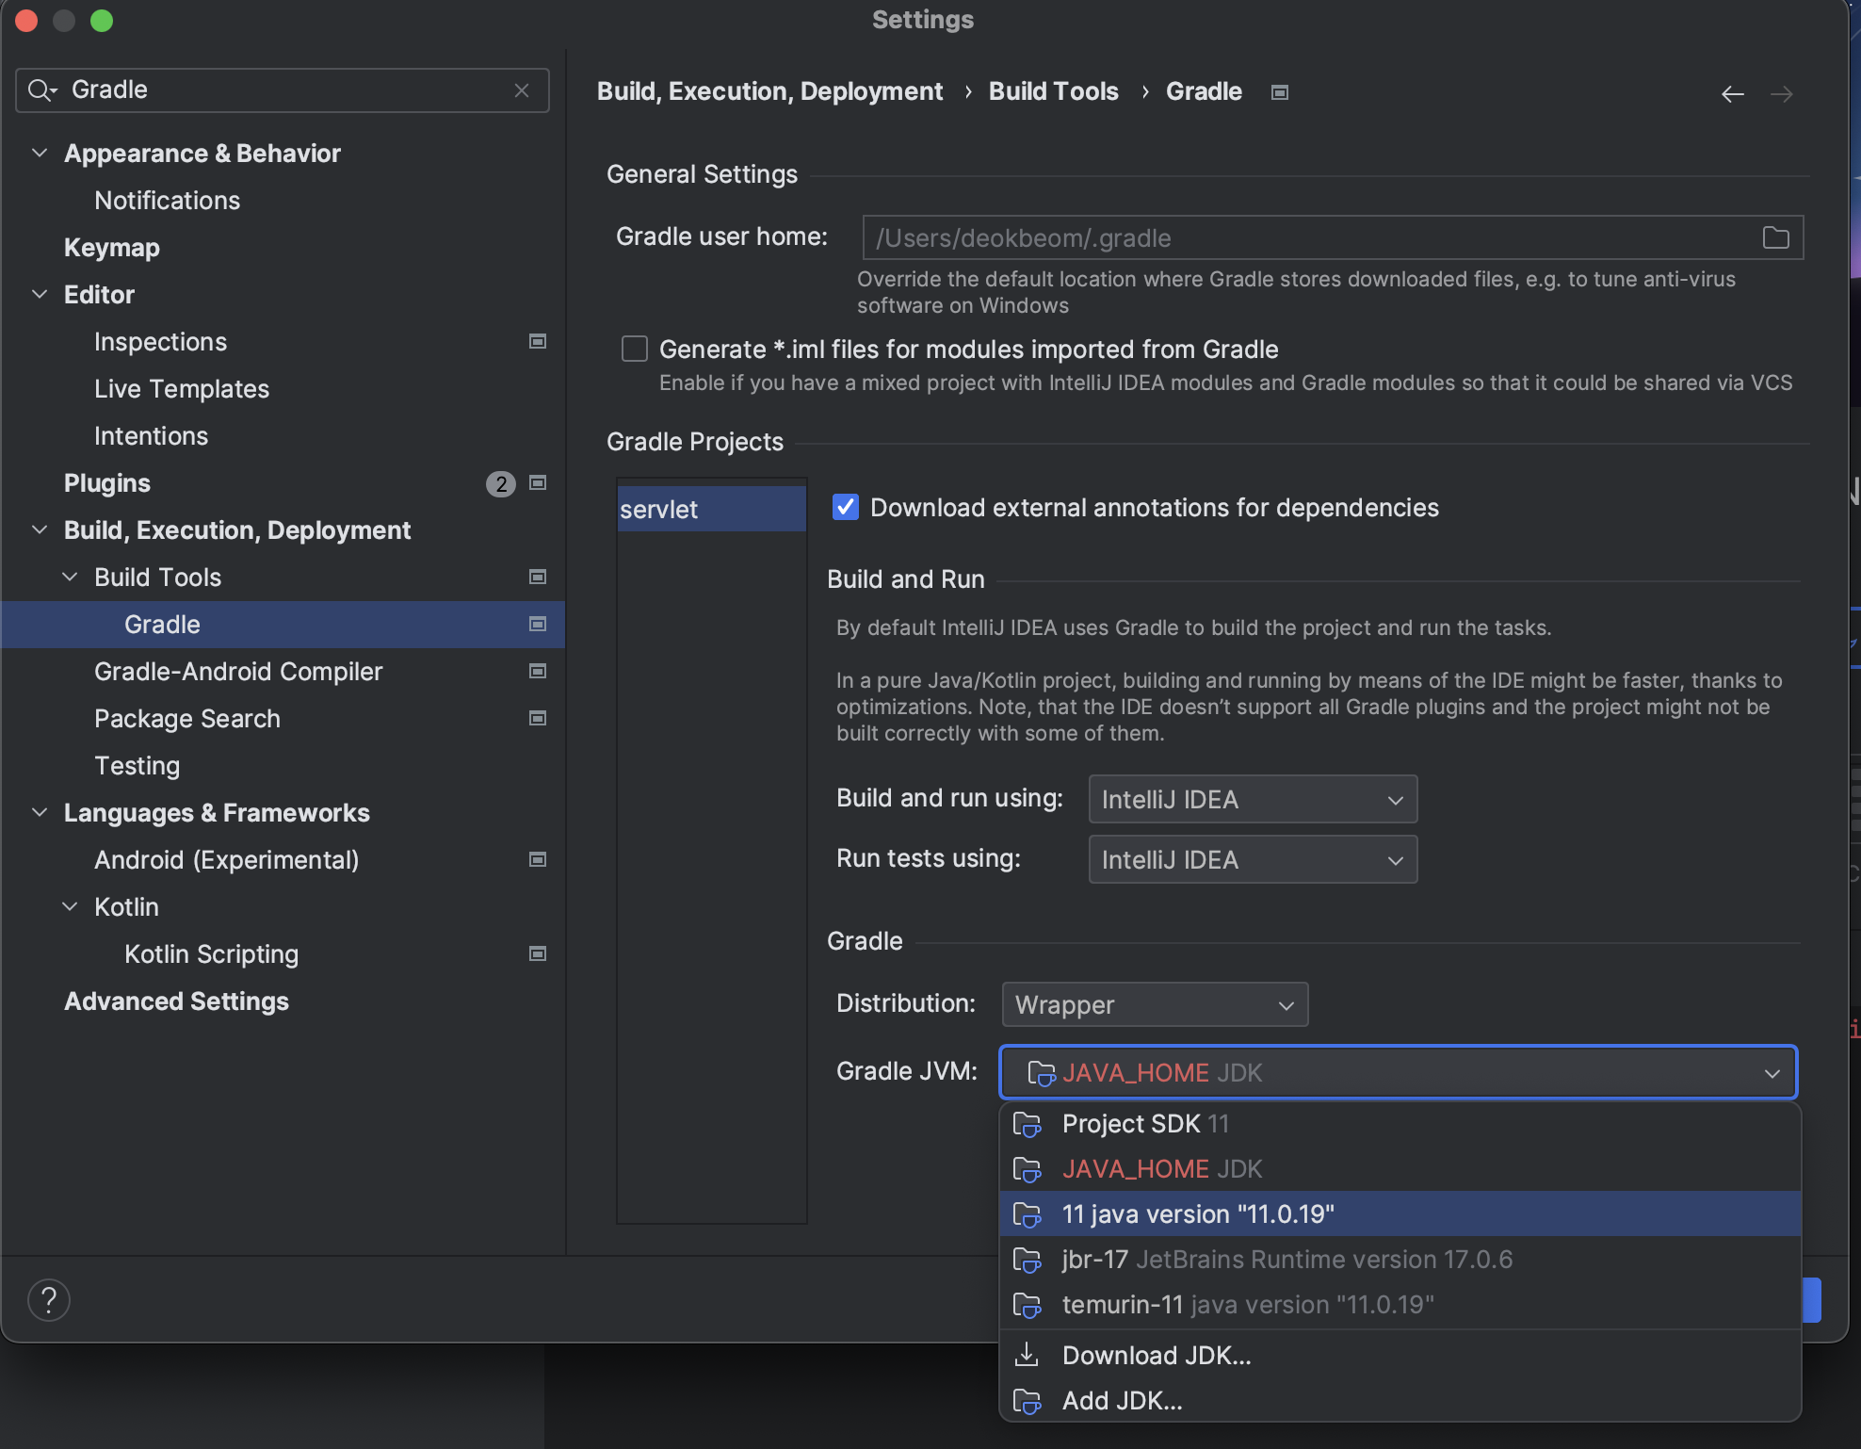Click project-level icon on Kotlin Scripting row
The height and width of the screenshot is (1449, 1861).
tap(538, 953)
